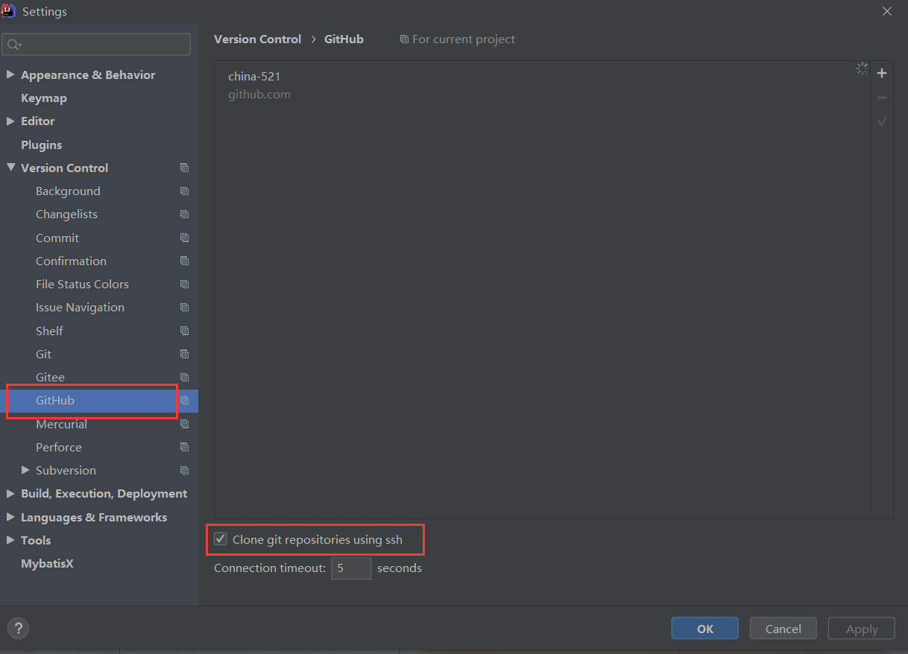The height and width of the screenshot is (654, 908).
Task: Click project-level icon beside Issue Navigation
Action: pos(184,308)
